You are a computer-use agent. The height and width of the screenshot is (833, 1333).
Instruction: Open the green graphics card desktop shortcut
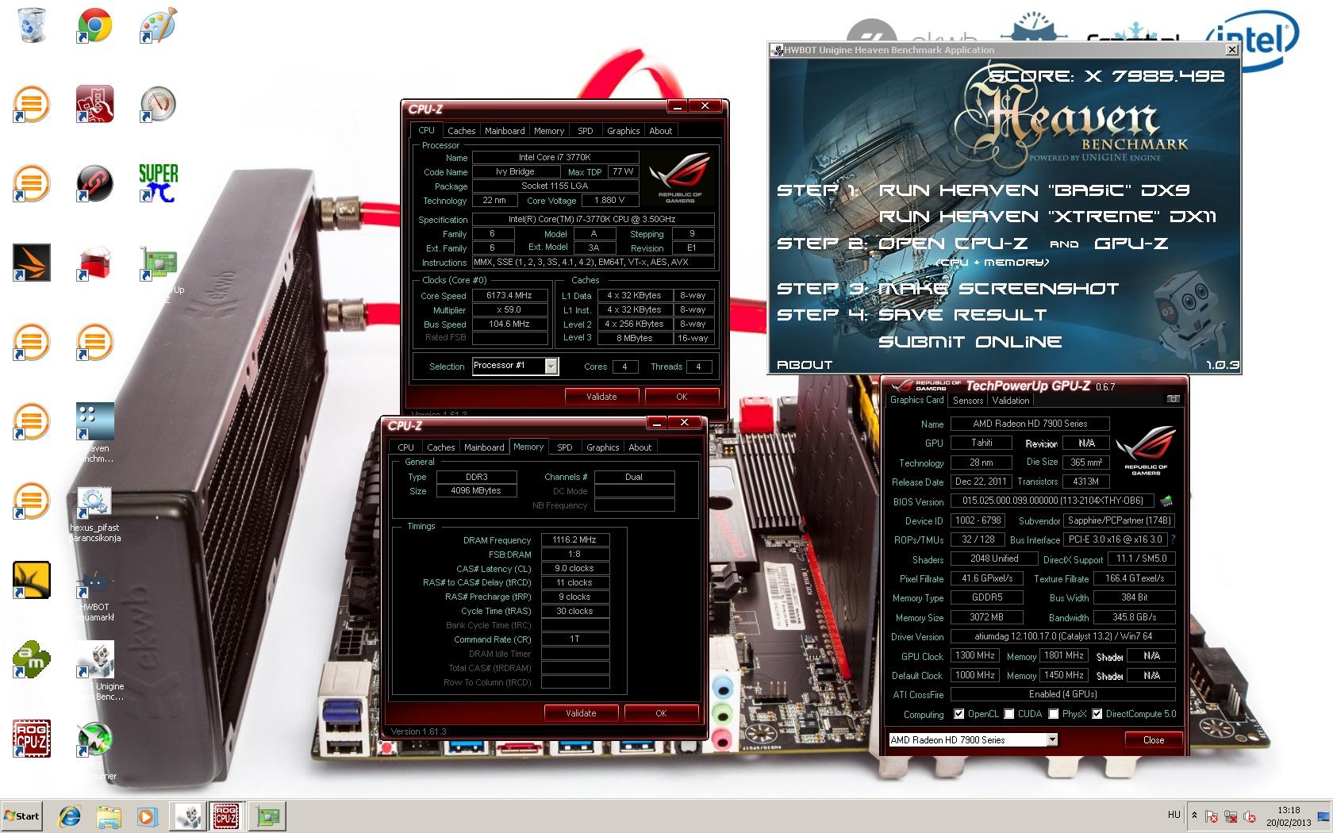[x=158, y=262]
